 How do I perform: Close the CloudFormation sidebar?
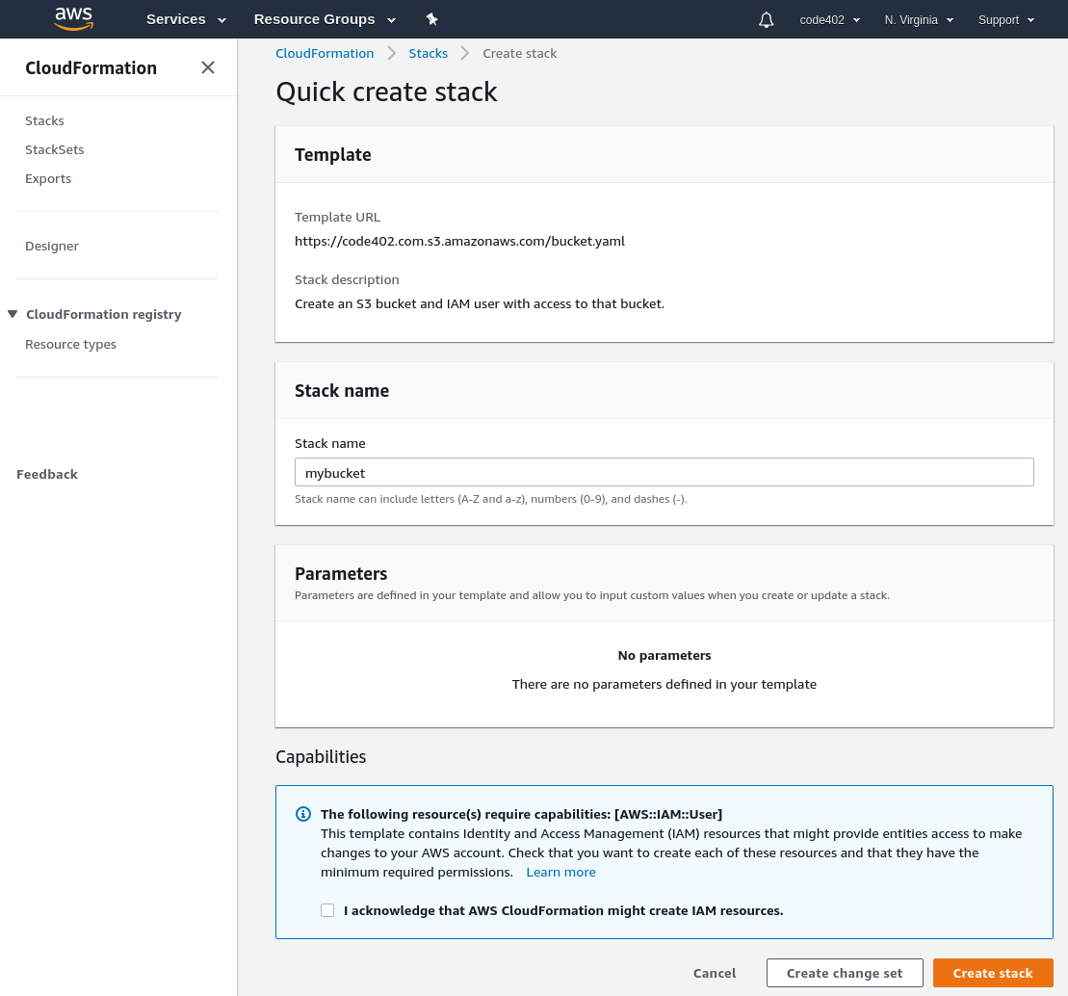pos(208,67)
